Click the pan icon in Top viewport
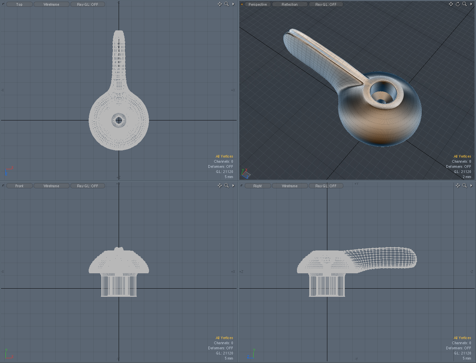Image resolution: width=476 pixels, height=363 pixels. coord(220,4)
